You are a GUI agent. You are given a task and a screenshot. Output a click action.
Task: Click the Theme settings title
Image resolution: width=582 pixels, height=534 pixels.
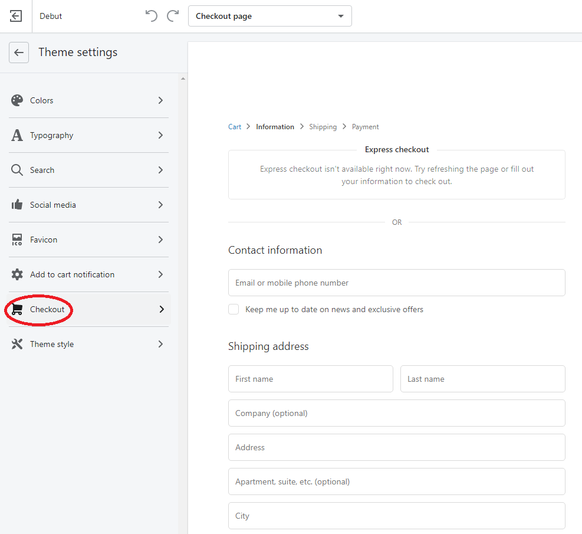[x=78, y=53]
